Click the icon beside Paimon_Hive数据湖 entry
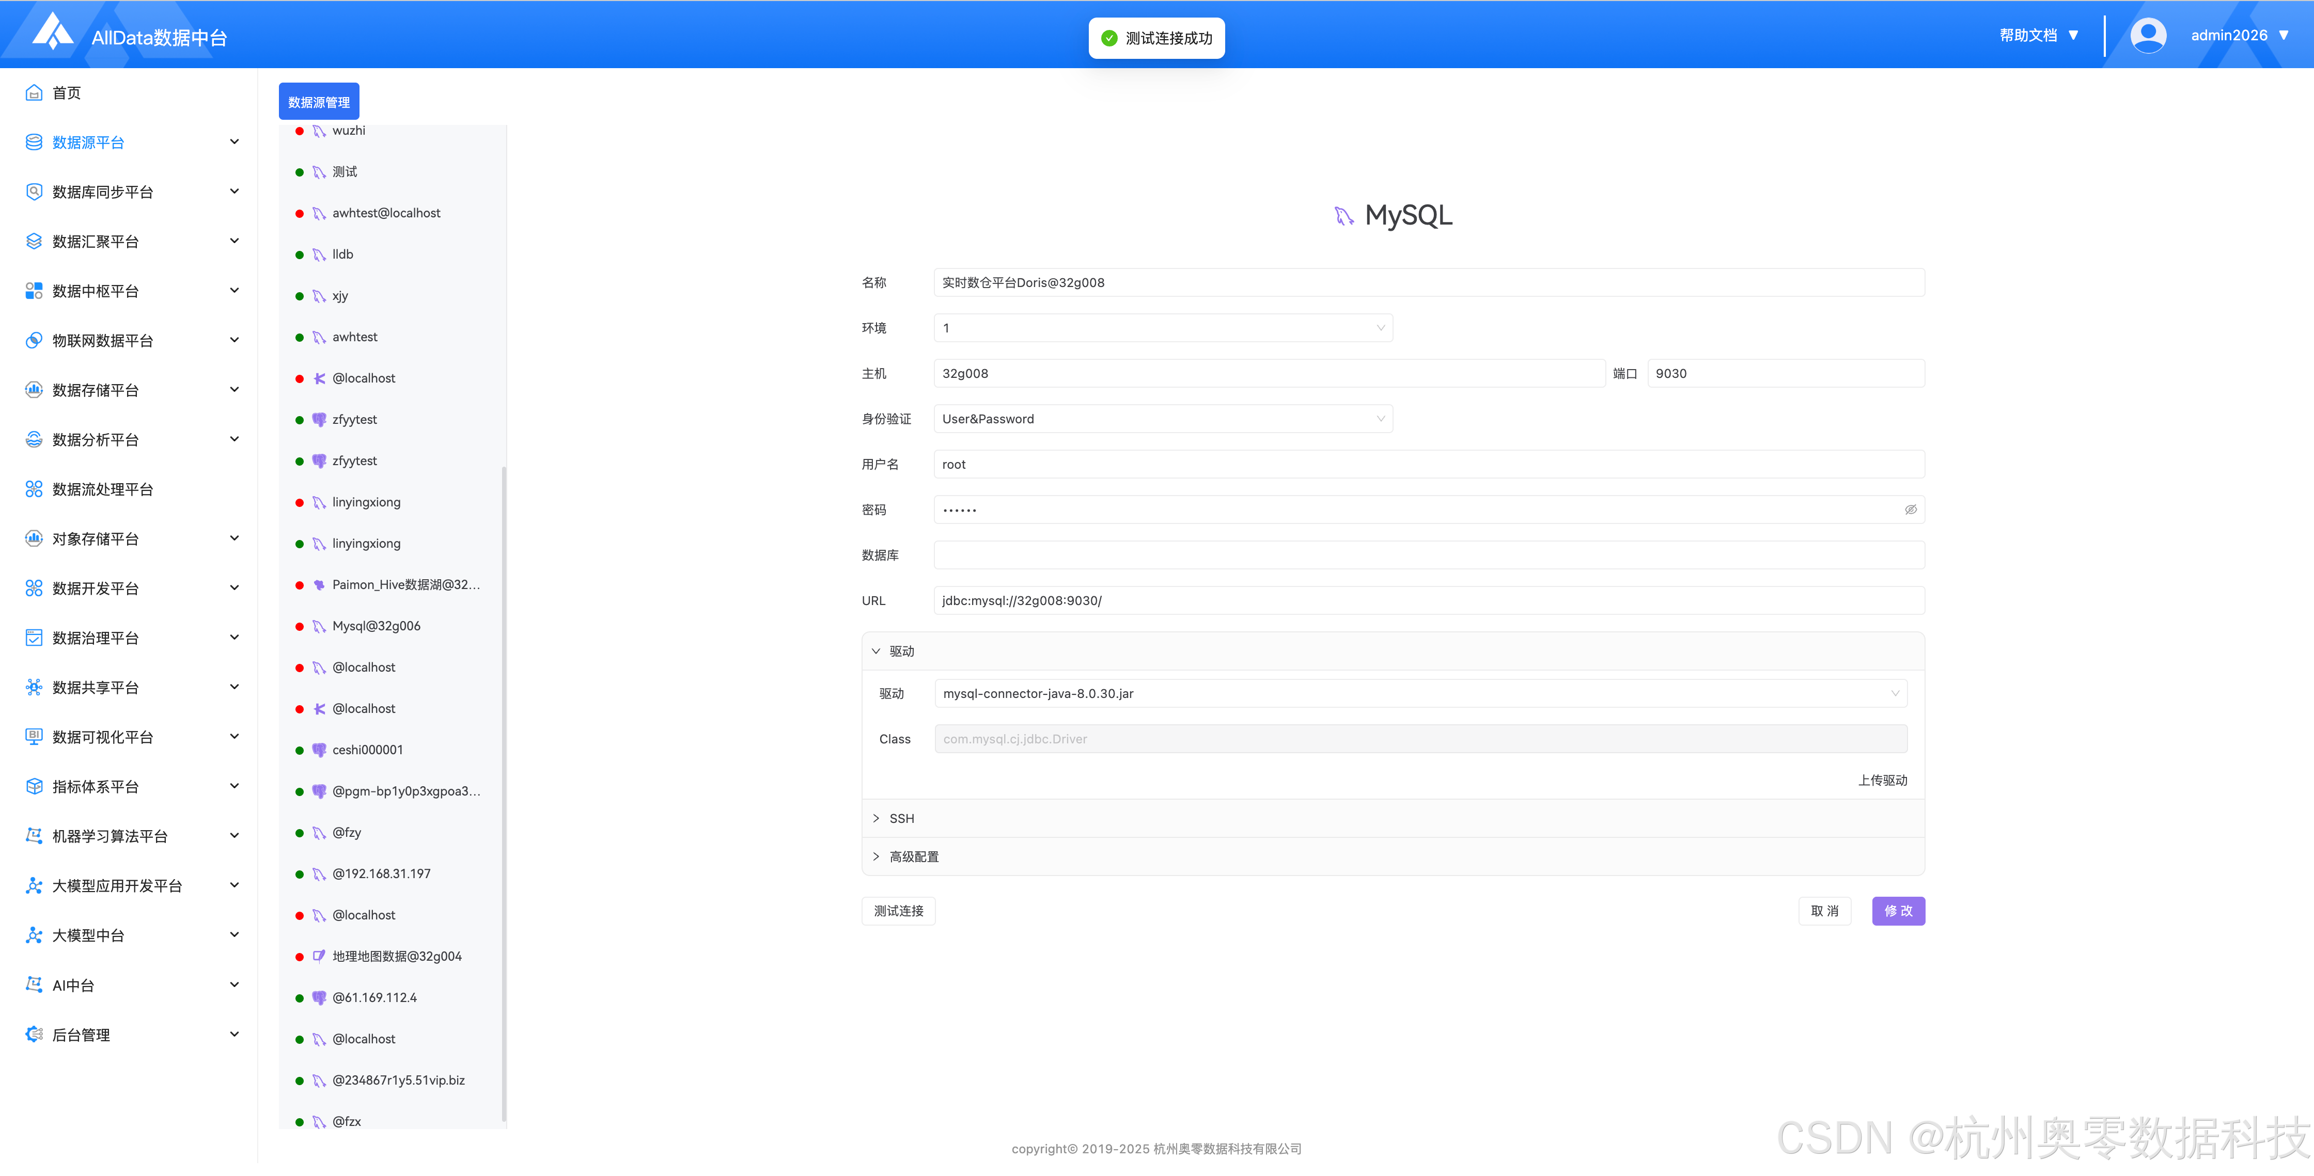 click(x=319, y=584)
